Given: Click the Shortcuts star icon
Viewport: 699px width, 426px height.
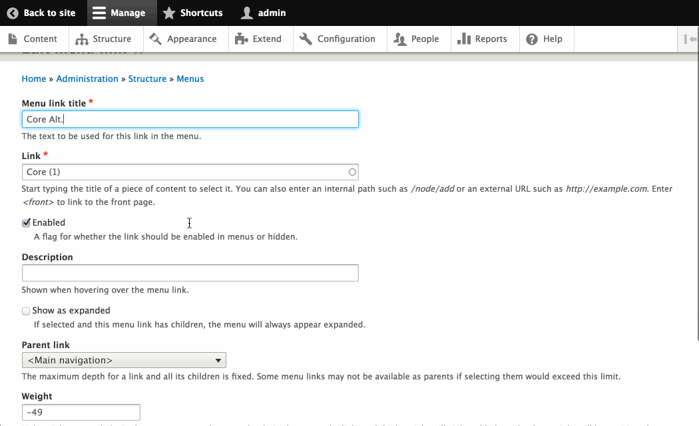Looking at the screenshot, I should coord(169,13).
